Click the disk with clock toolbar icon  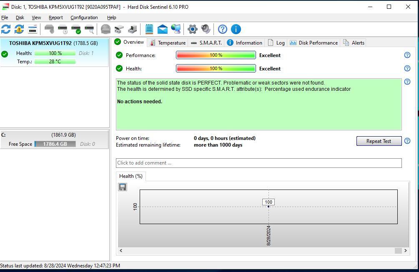pos(63,29)
